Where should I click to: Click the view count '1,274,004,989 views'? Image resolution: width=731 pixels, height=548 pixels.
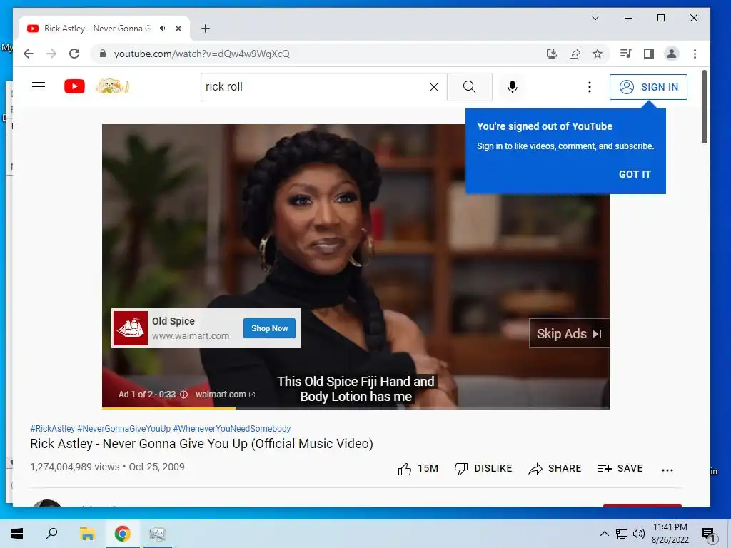click(75, 467)
